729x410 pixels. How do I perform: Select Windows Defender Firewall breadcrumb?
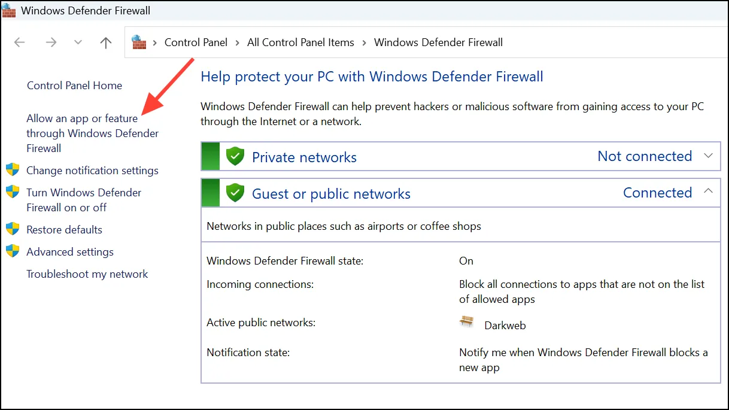coord(438,42)
